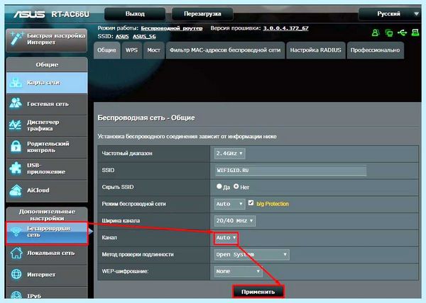Select the 'Нет' radio for hide SSID
426x303 pixels.
point(236,186)
